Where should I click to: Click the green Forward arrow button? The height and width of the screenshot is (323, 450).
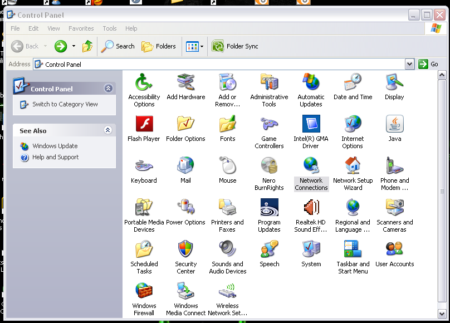[x=61, y=46]
